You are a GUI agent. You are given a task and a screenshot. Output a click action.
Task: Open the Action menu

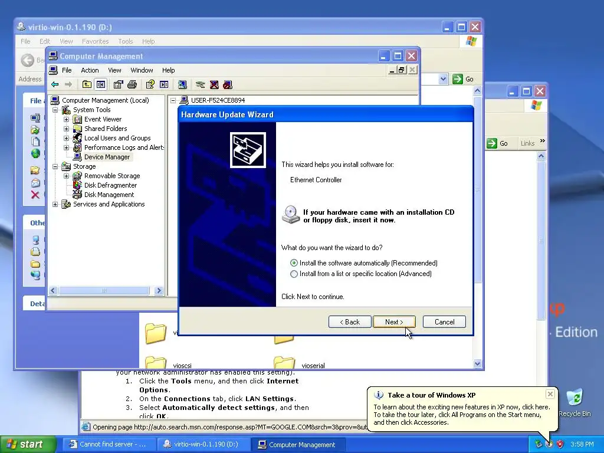tap(90, 70)
